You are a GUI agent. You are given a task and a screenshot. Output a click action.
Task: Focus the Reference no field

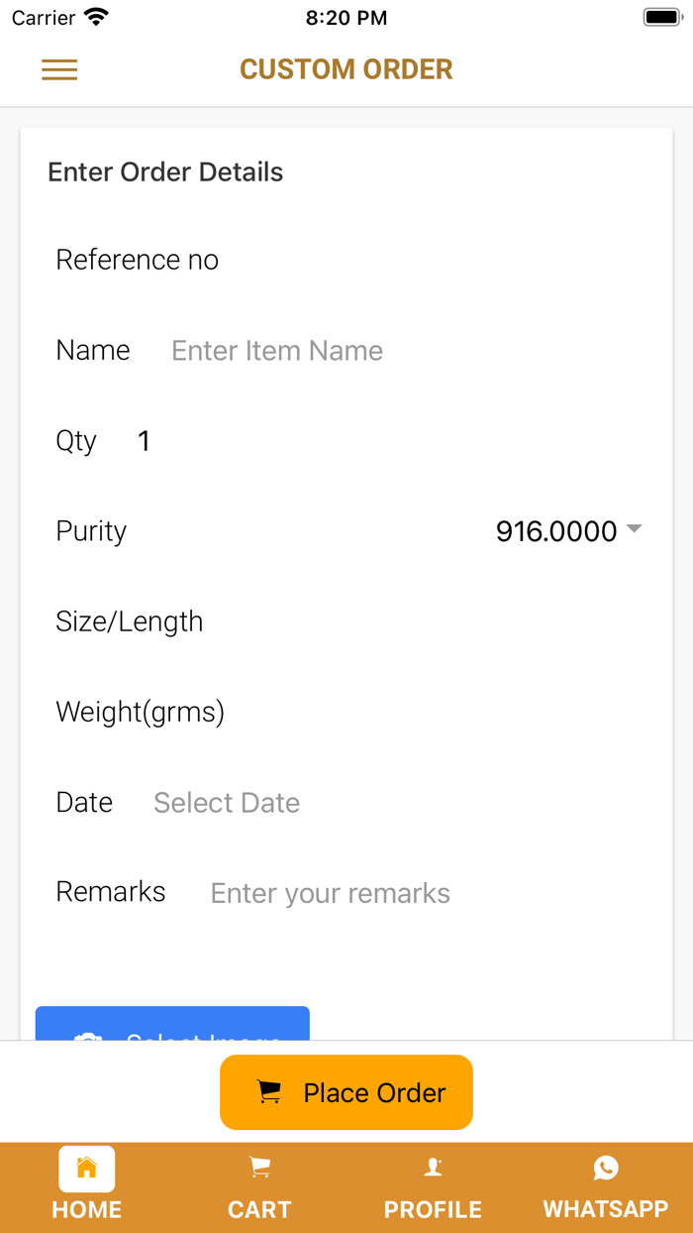coord(426,260)
